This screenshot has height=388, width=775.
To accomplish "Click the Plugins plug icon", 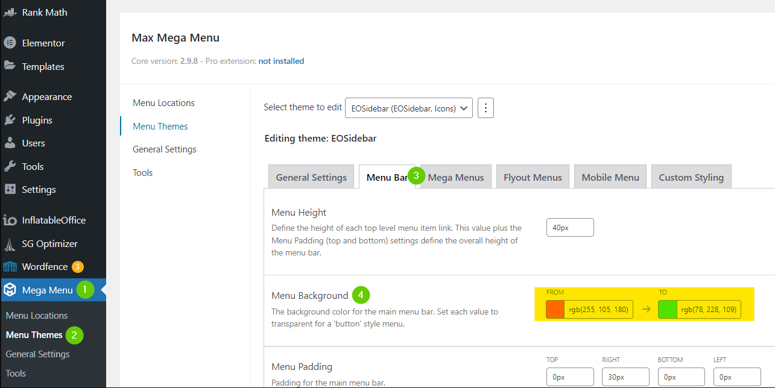I will pyautogui.click(x=10, y=120).
